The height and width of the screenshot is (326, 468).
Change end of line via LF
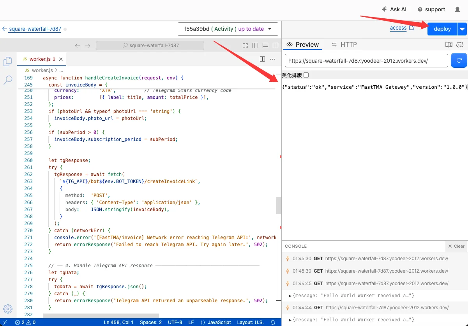click(191, 322)
